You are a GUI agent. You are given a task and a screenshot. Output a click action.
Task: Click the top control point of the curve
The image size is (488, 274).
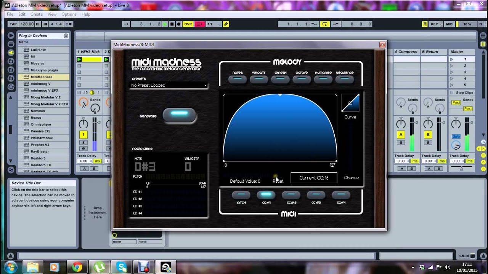tap(280, 94)
